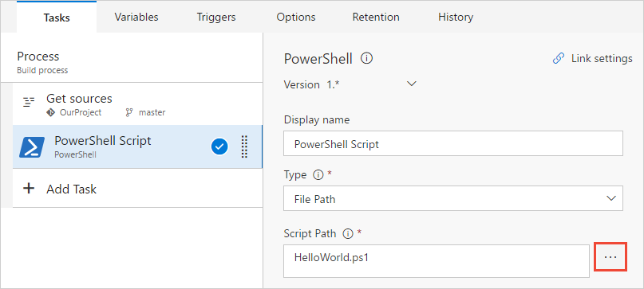Image resolution: width=644 pixels, height=289 pixels.
Task: Click the Display name input field
Action: tap(453, 143)
